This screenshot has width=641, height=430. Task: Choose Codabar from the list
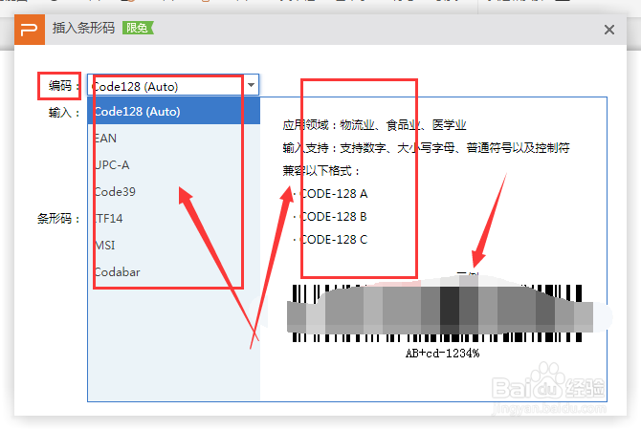174,272
